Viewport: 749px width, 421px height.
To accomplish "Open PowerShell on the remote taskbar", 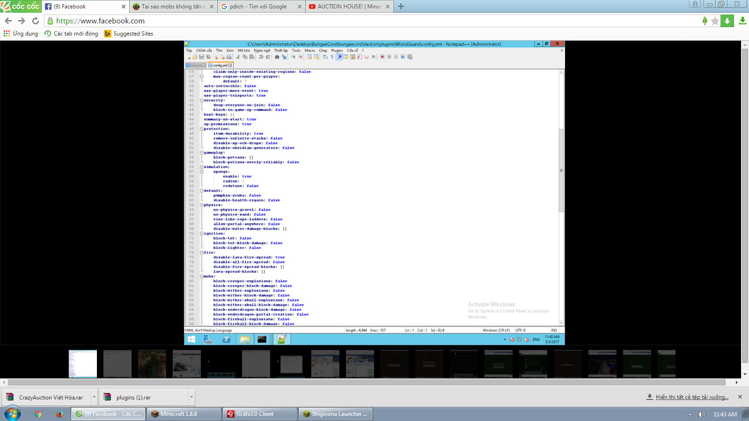I will (x=227, y=339).
